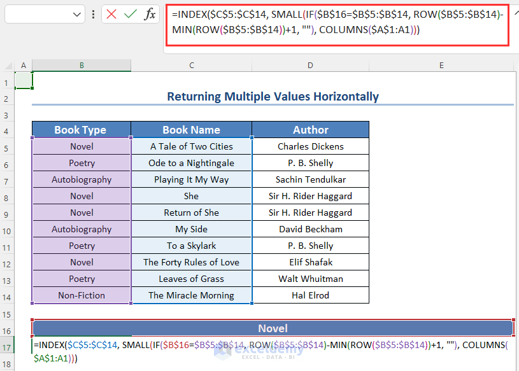The height and width of the screenshot is (371, 519).
Task: Click the merged 'Novel' result cell
Action: tap(273, 328)
